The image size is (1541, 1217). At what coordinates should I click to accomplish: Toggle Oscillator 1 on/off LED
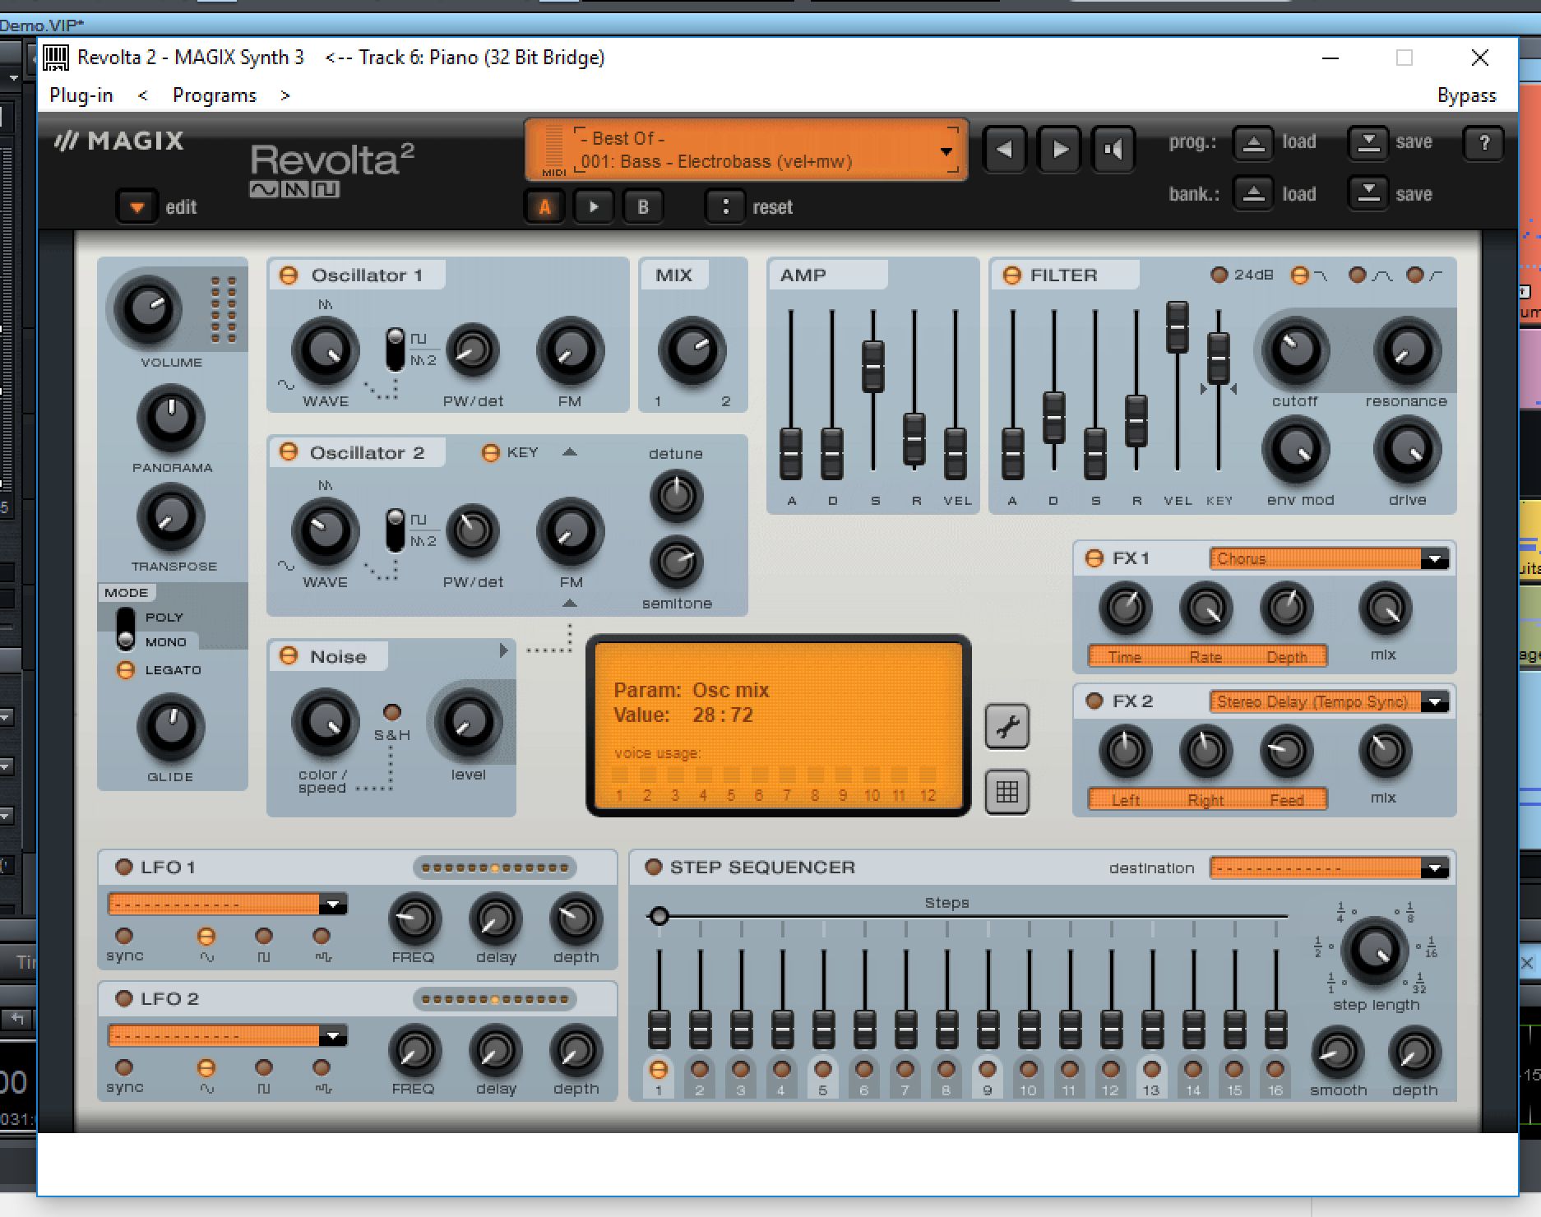tap(289, 275)
